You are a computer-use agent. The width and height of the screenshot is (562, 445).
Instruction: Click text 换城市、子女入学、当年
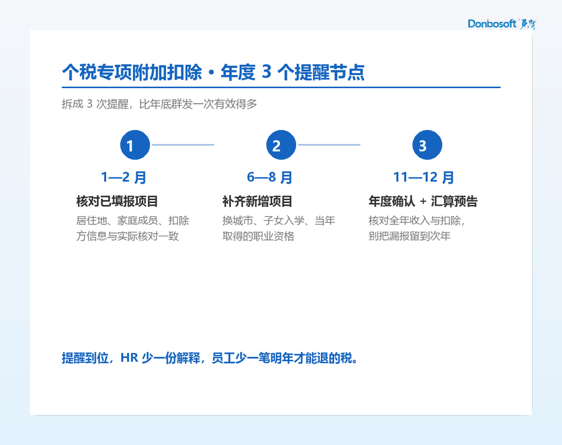coord(279,221)
